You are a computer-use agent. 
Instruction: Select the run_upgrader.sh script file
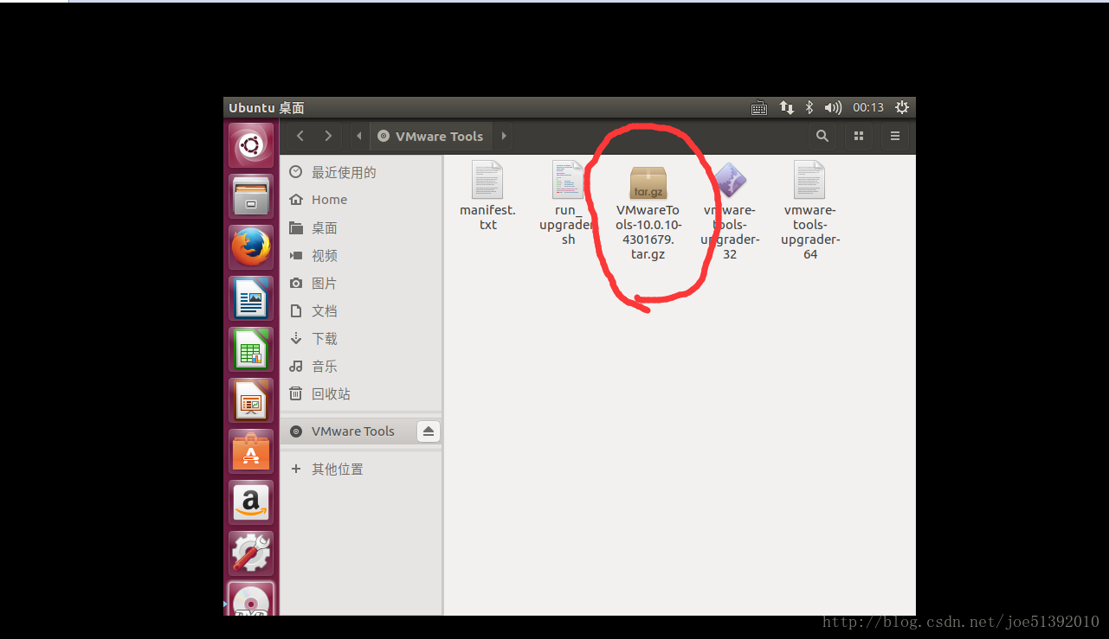tap(568, 203)
